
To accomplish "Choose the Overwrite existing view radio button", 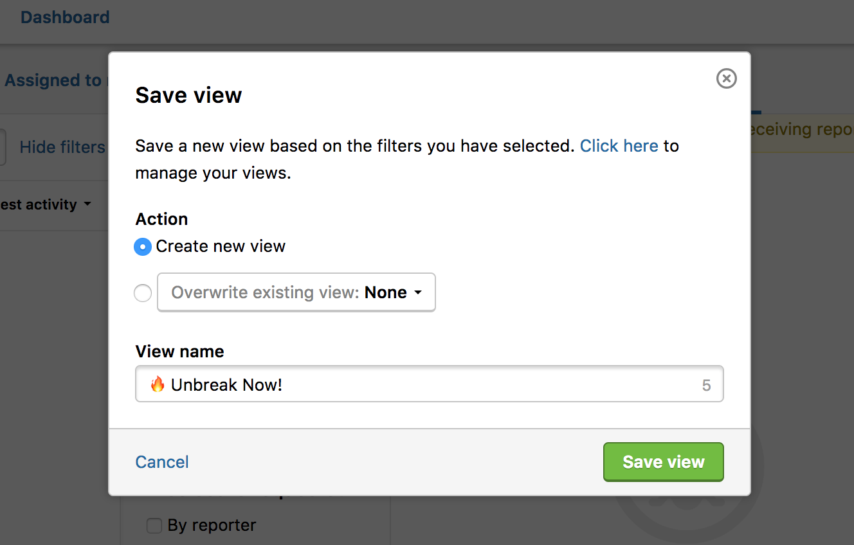I will coord(143,293).
